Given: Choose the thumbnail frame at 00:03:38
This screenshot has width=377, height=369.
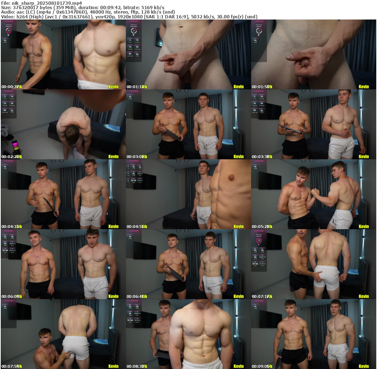Looking at the screenshot, I should [314, 124].
